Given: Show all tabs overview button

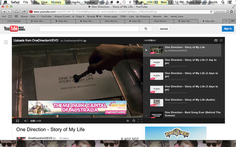Looking at the screenshot, I should click(x=232, y=21).
